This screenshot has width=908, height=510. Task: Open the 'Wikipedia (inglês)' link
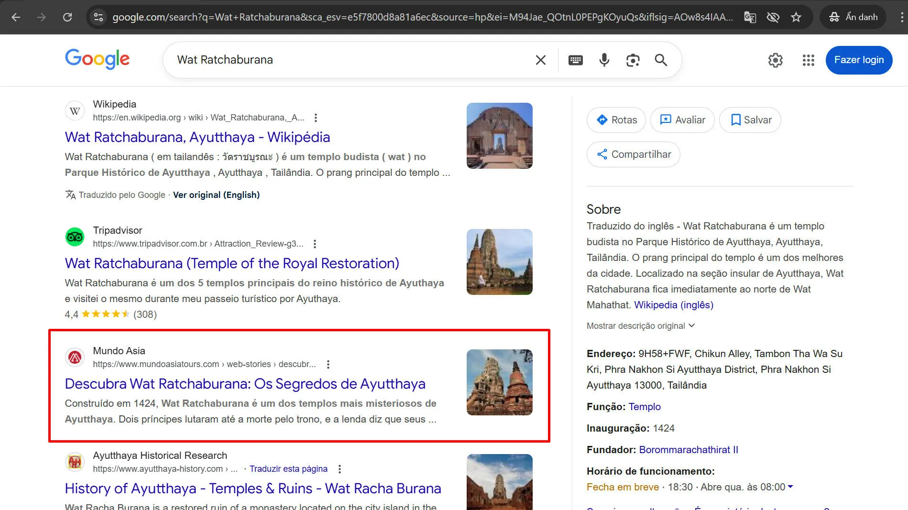(673, 304)
